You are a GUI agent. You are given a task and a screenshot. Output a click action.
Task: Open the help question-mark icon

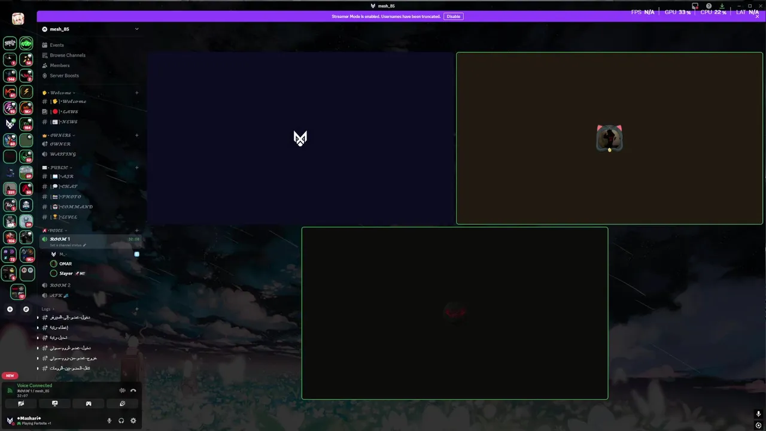(x=709, y=6)
